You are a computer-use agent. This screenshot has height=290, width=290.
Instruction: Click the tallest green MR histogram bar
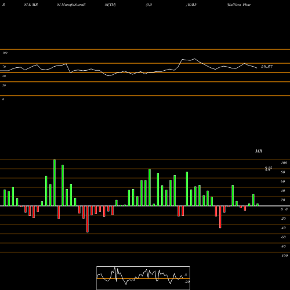(x=55, y=183)
